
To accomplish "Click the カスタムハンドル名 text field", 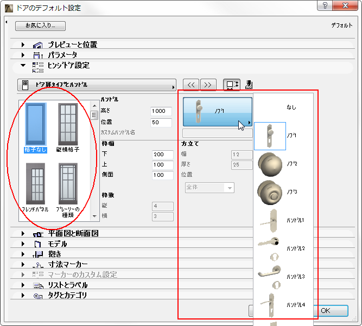I will (217, 133).
